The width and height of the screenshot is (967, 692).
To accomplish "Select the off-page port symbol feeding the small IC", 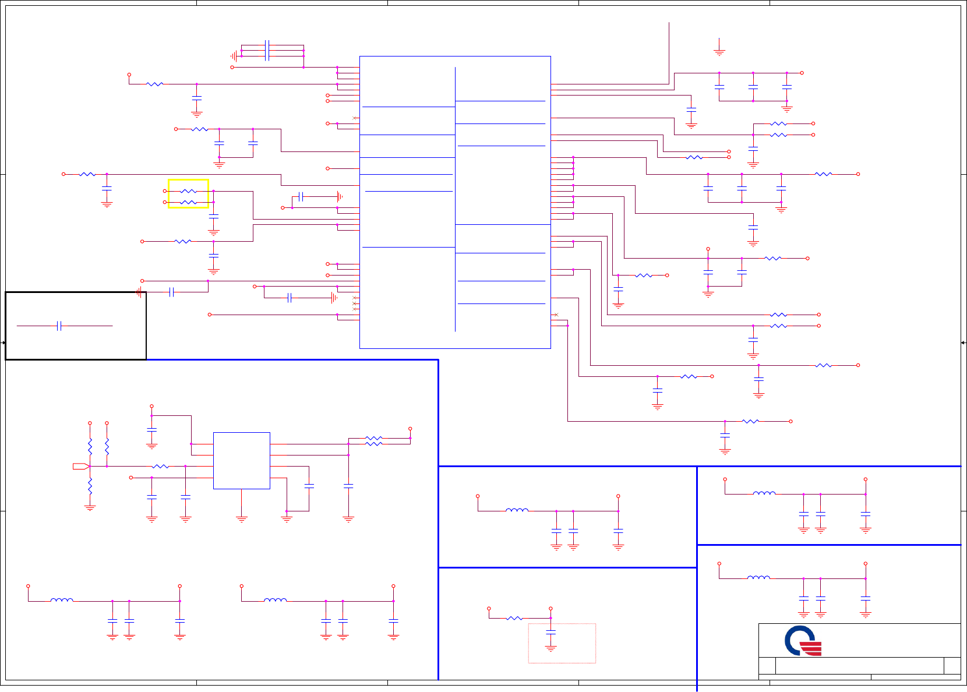I will pyautogui.click(x=81, y=466).
